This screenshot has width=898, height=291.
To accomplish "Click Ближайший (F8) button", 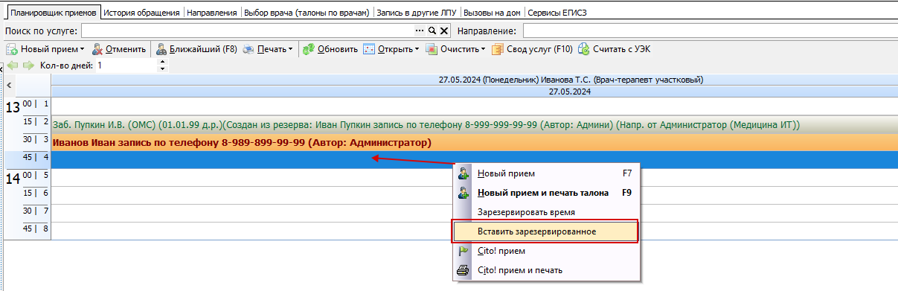I will tap(196, 49).
